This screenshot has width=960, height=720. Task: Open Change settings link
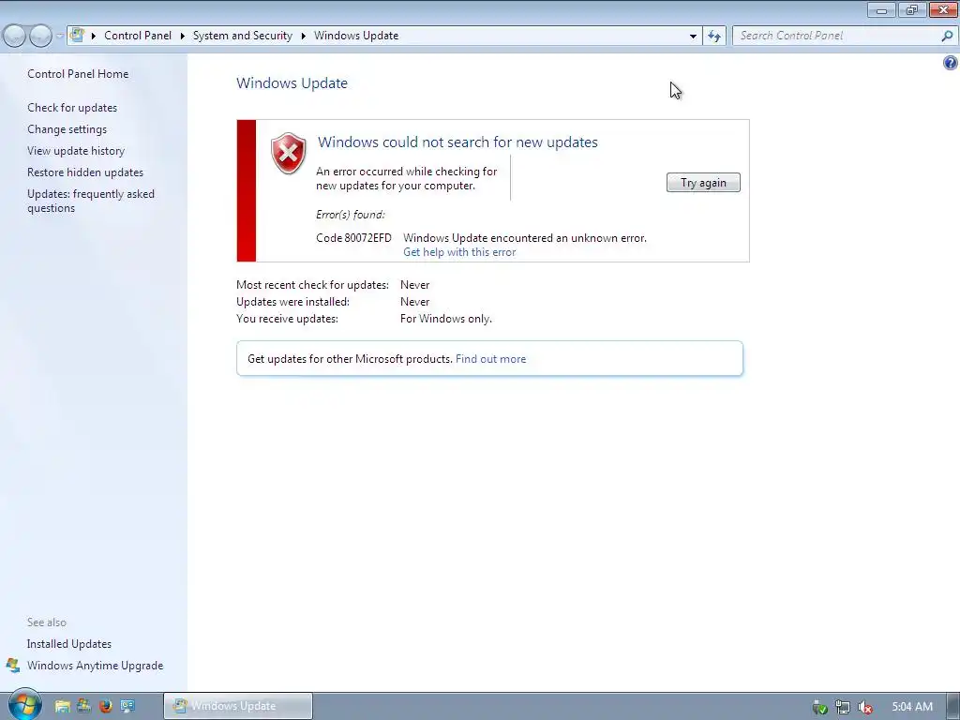click(67, 129)
